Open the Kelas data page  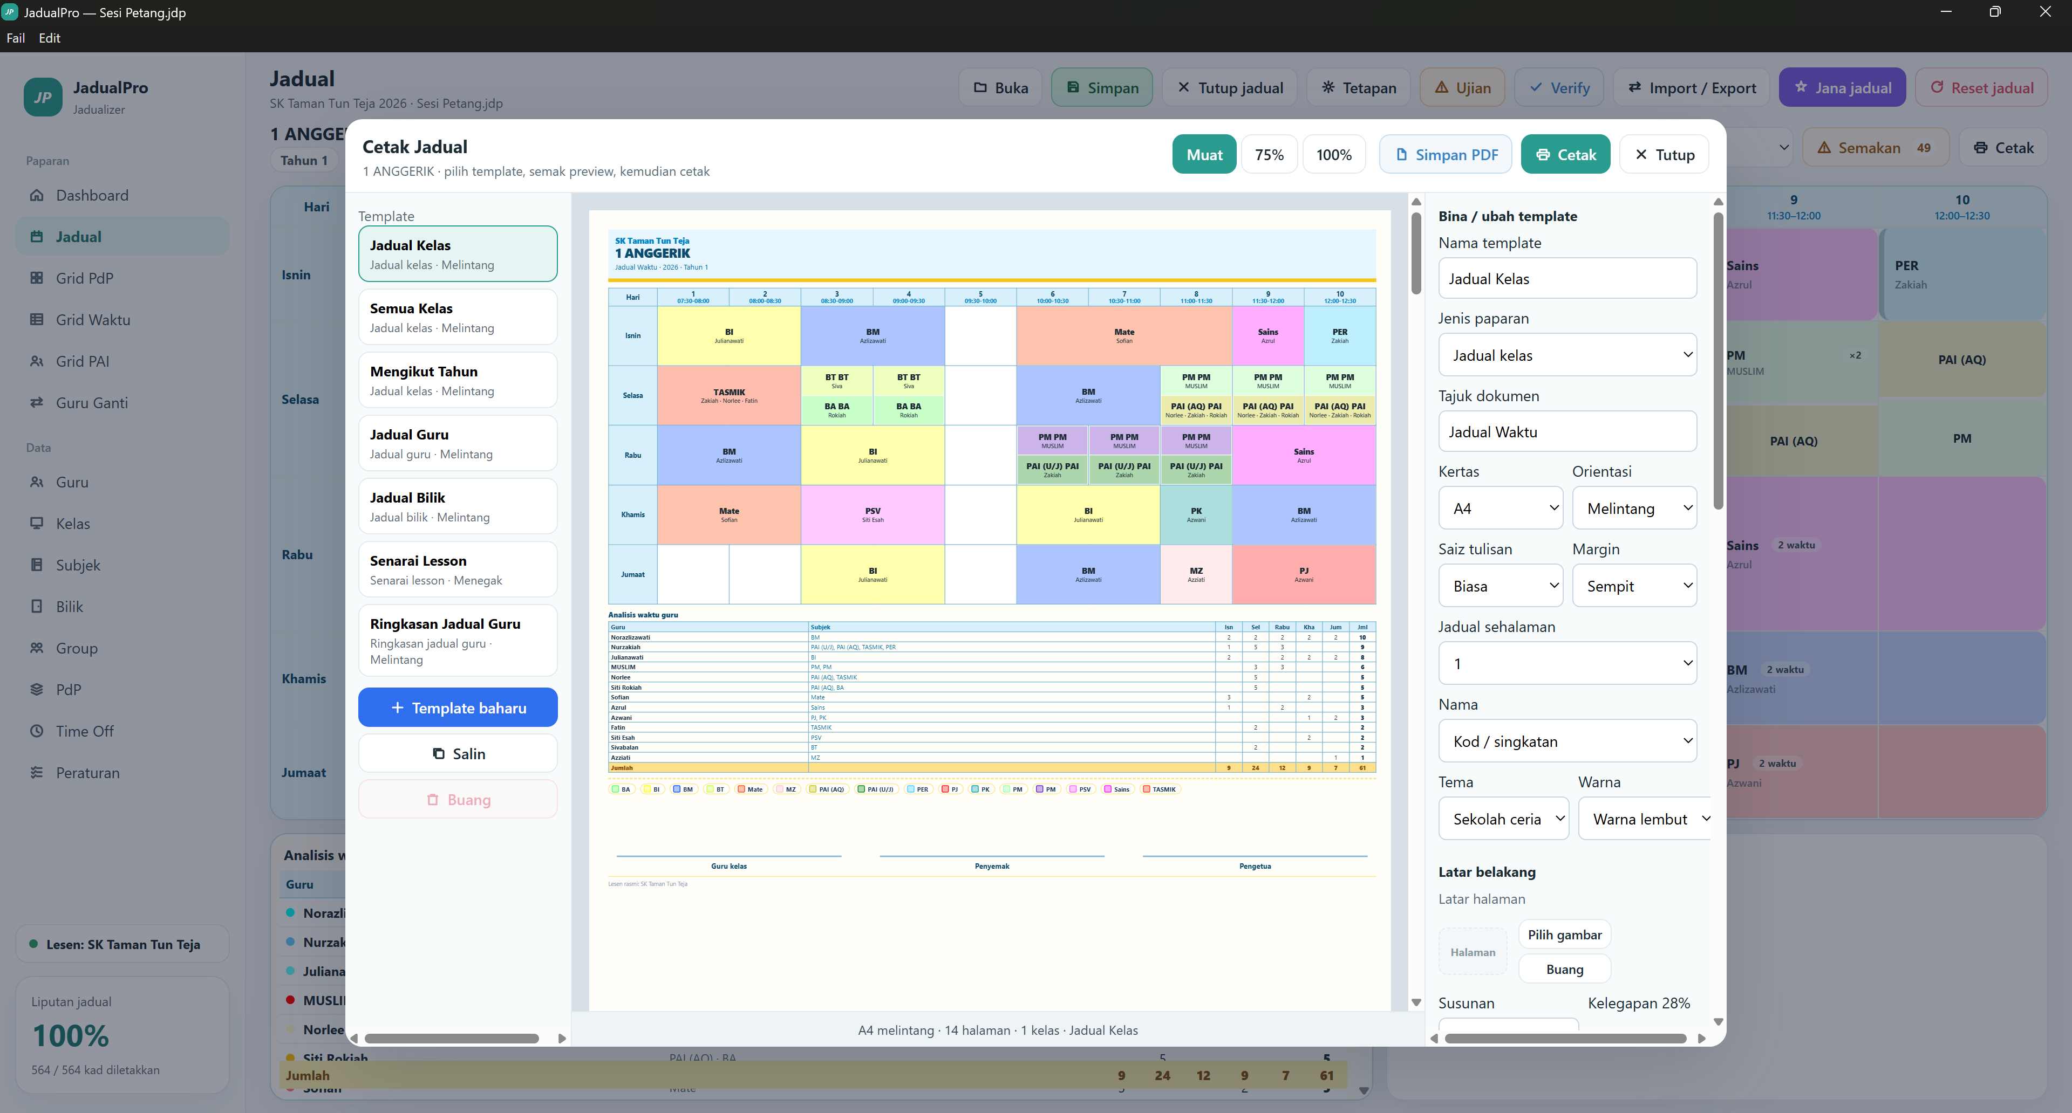click(122, 524)
